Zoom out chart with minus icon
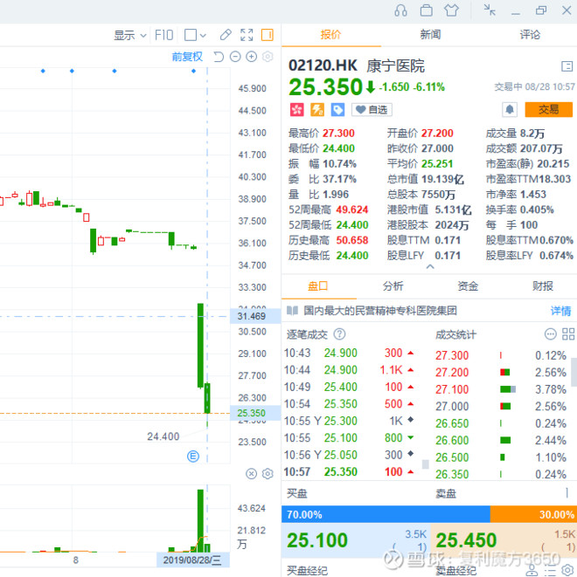This screenshot has height=577, width=577. [235, 57]
